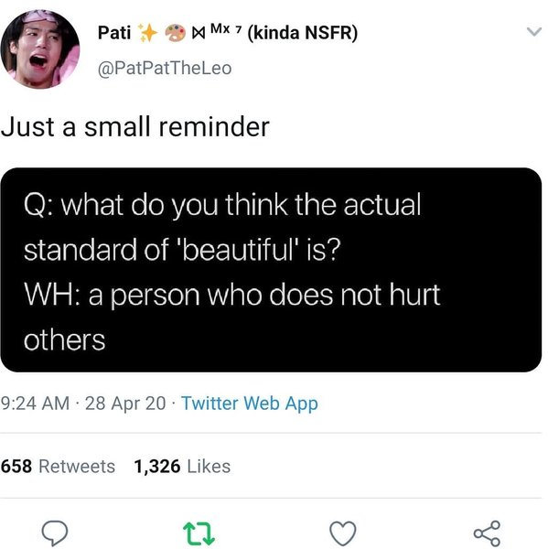Retweet using the green arrows icon
Viewport: 548px width, 549px height.
[199, 533]
